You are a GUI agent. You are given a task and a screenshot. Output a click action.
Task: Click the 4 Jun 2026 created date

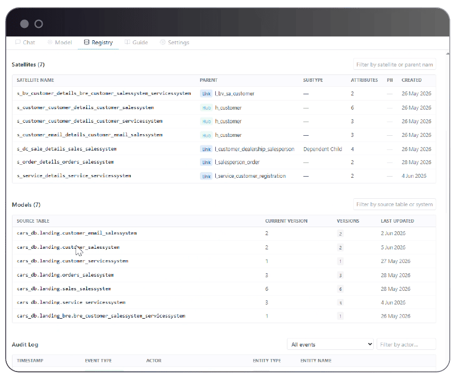(x=414, y=176)
